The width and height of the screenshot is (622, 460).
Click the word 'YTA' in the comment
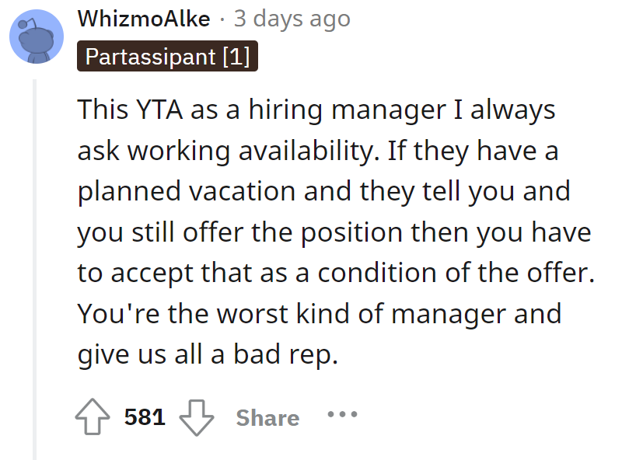[x=159, y=109]
